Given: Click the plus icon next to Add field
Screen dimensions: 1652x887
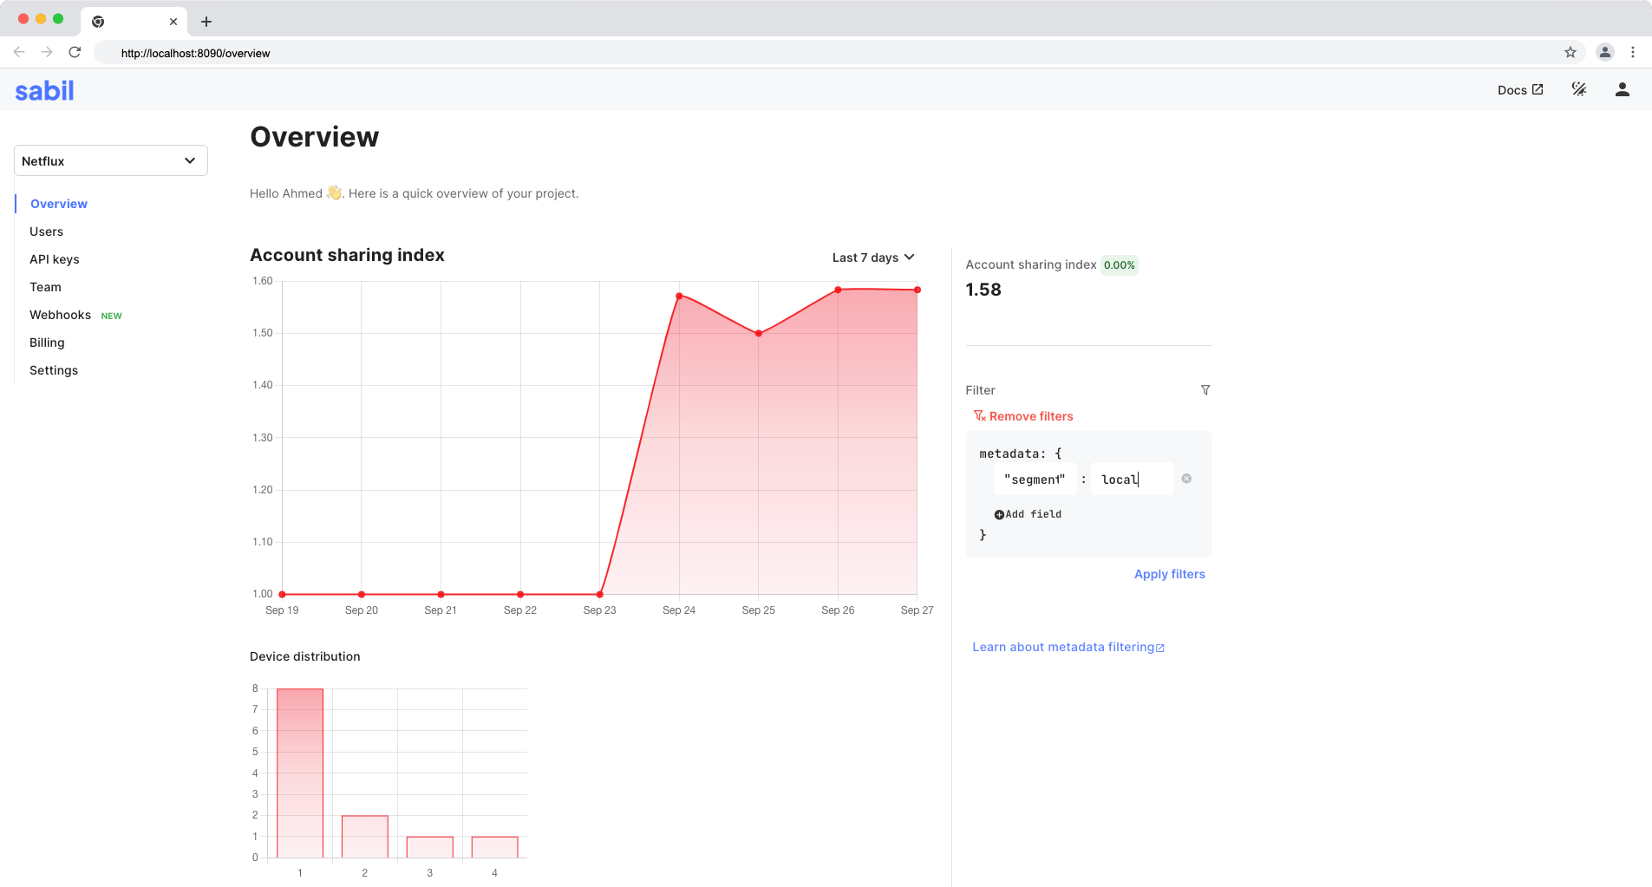Looking at the screenshot, I should tap(999, 513).
